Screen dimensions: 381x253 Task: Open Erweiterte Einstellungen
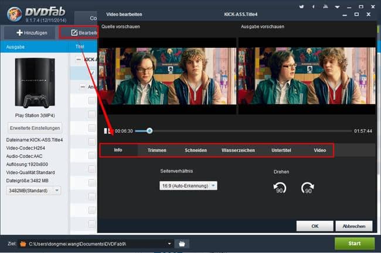[x=35, y=128]
